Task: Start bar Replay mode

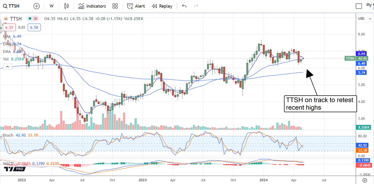Action: tap(162, 6)
